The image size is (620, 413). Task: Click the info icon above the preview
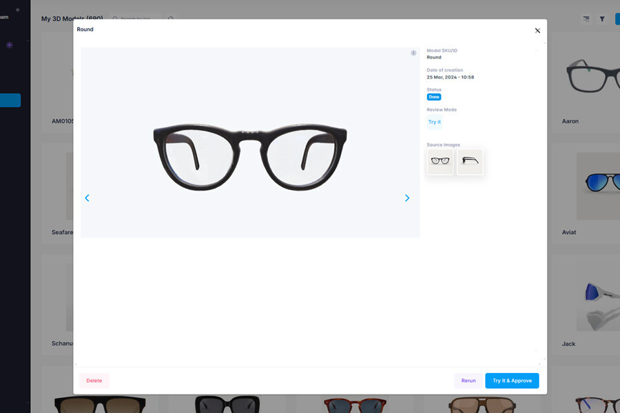tap(413, 53)
